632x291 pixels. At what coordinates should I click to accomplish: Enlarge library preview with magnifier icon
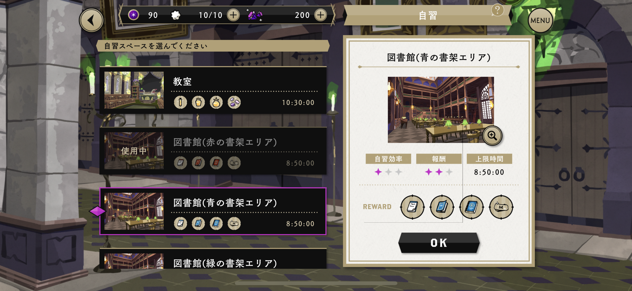tap(492, 135)
